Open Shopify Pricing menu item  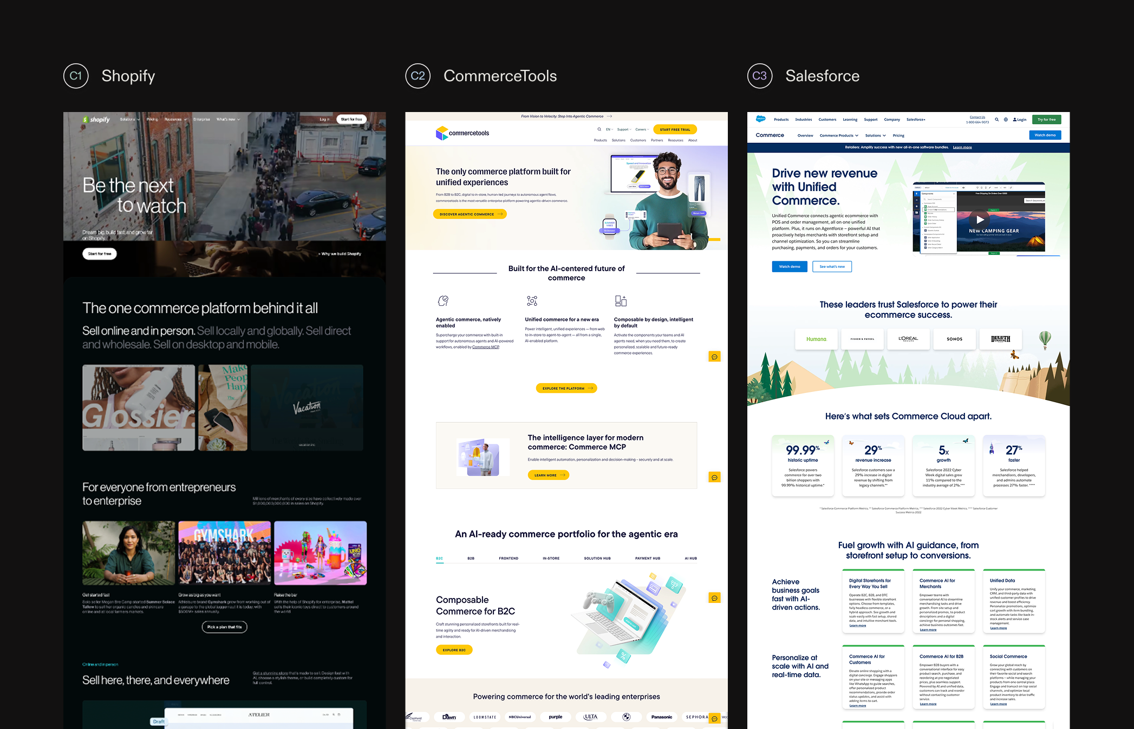coord(152,120)
